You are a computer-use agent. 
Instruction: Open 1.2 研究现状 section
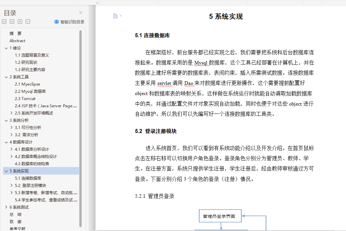[x=26, y=63]
